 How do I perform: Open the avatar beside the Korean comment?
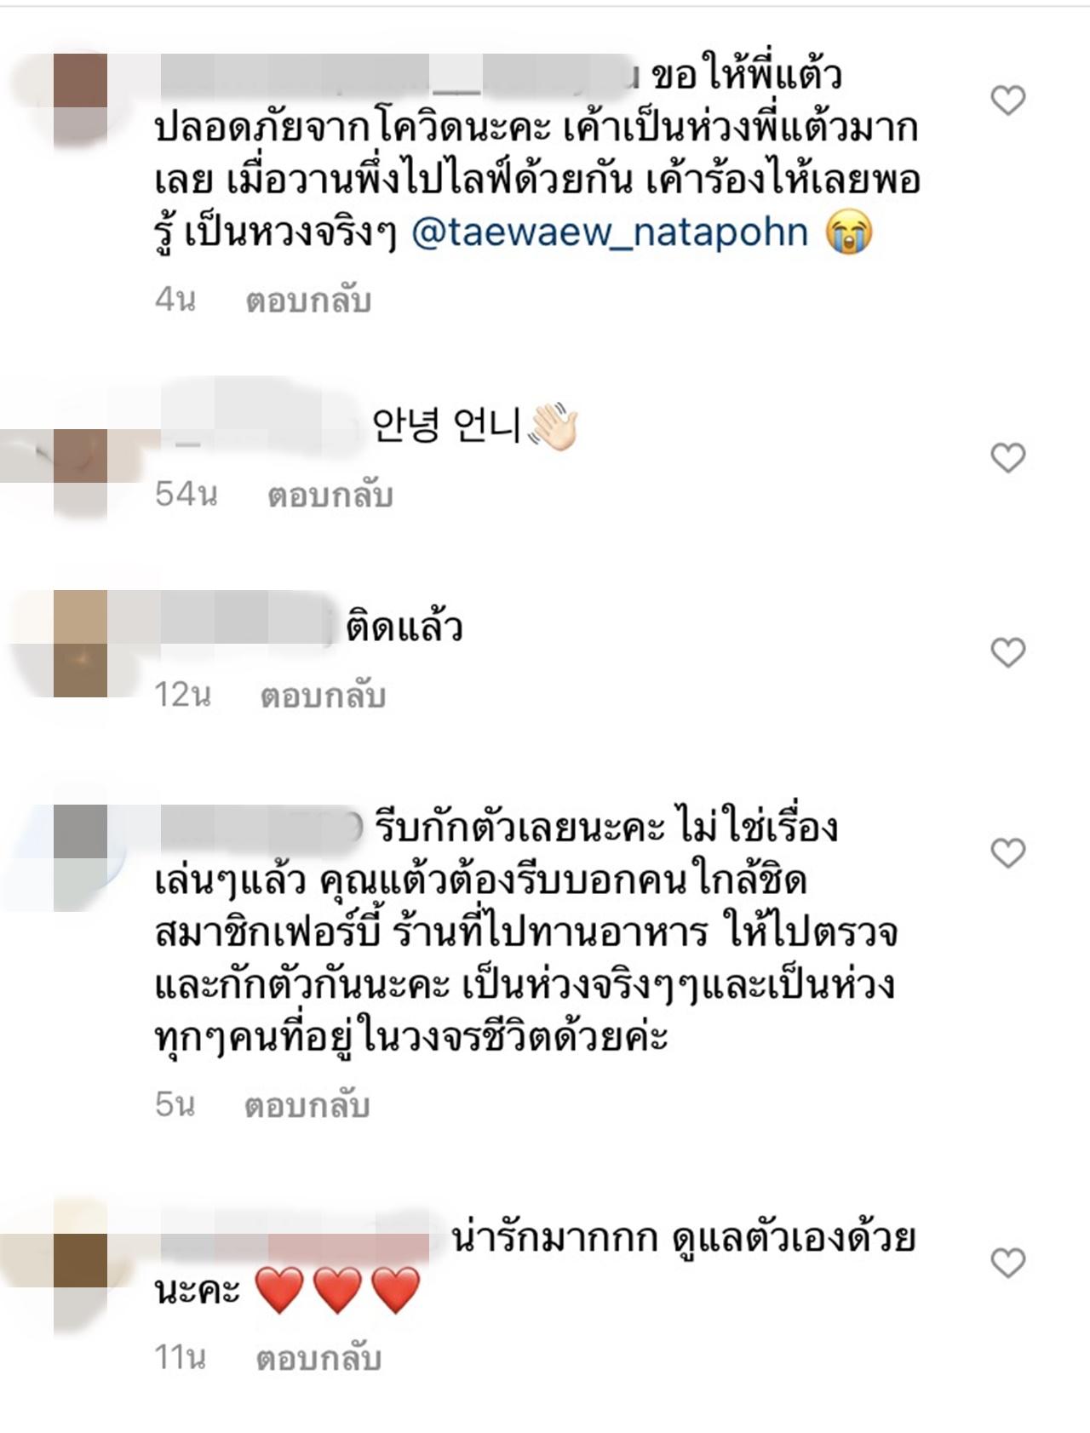pos(80,472)
